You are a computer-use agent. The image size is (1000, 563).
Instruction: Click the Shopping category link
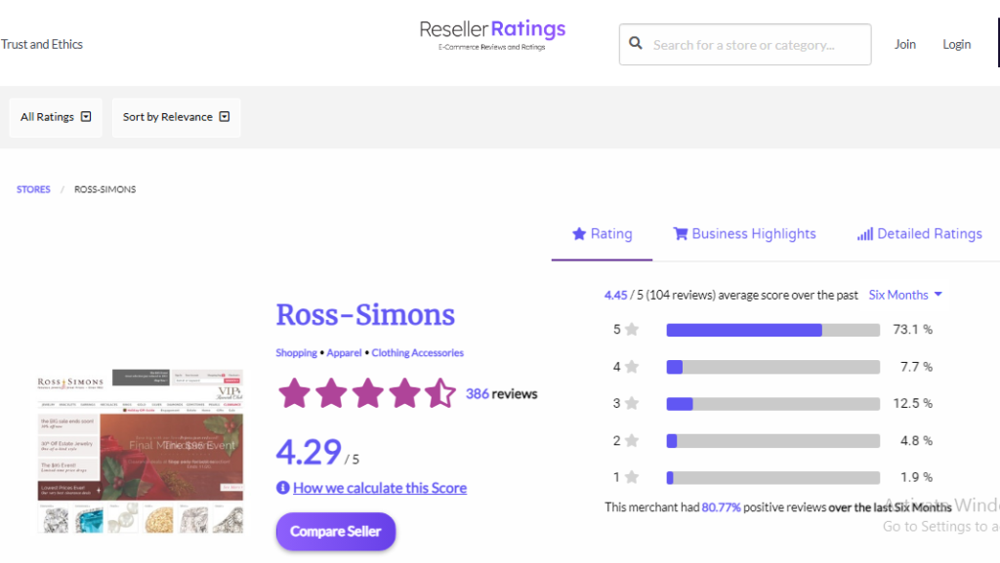[x=296, y=353]
